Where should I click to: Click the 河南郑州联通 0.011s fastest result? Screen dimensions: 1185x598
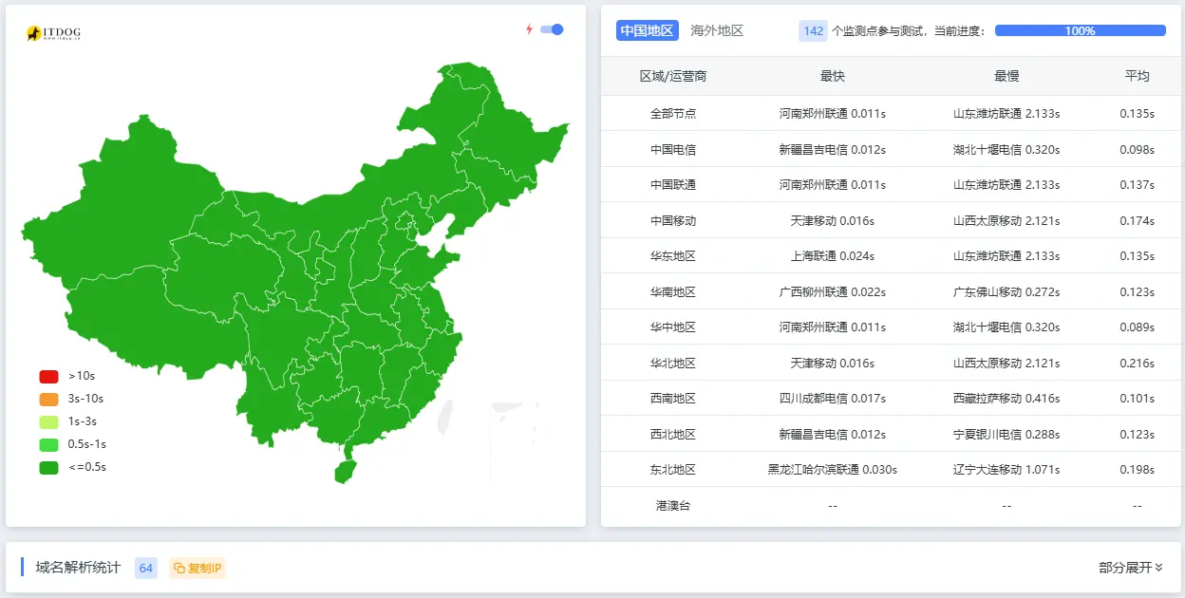point(831,113)
